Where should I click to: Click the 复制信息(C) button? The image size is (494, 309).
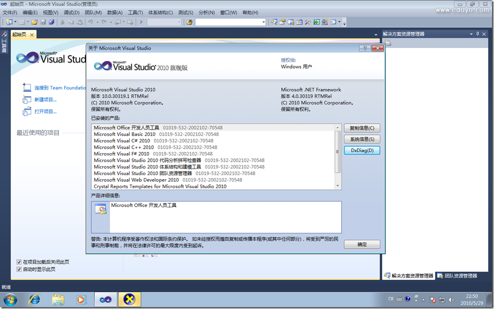pyautogui.click(x=362, y=128)
